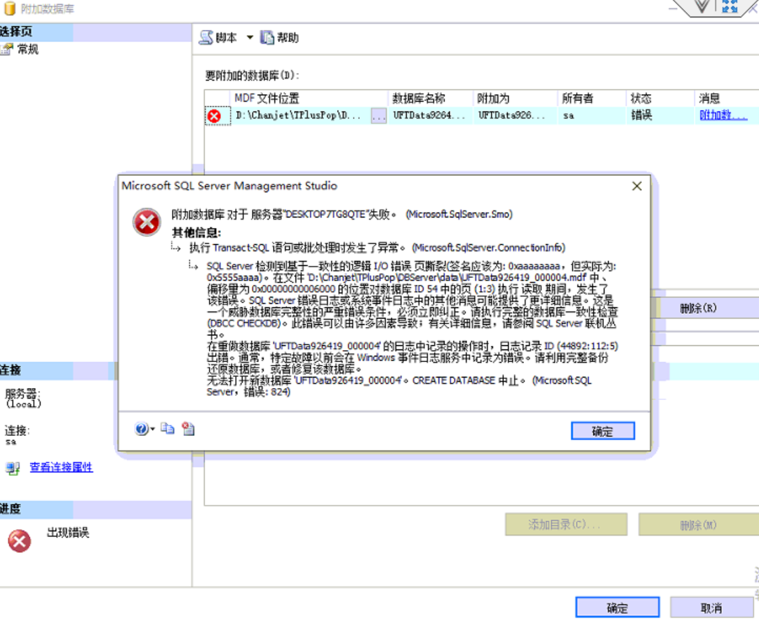This screenshot has width=759, height=621.
Task: Click the 添加目录(C)... button
Action: [x=566, y=524]
